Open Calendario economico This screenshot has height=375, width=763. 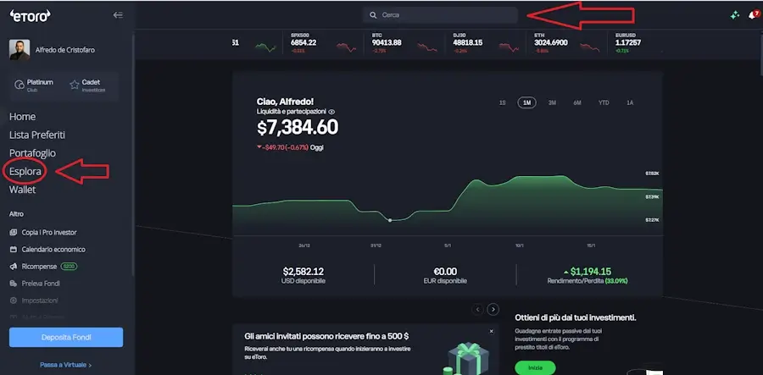[x=53, y=250]
